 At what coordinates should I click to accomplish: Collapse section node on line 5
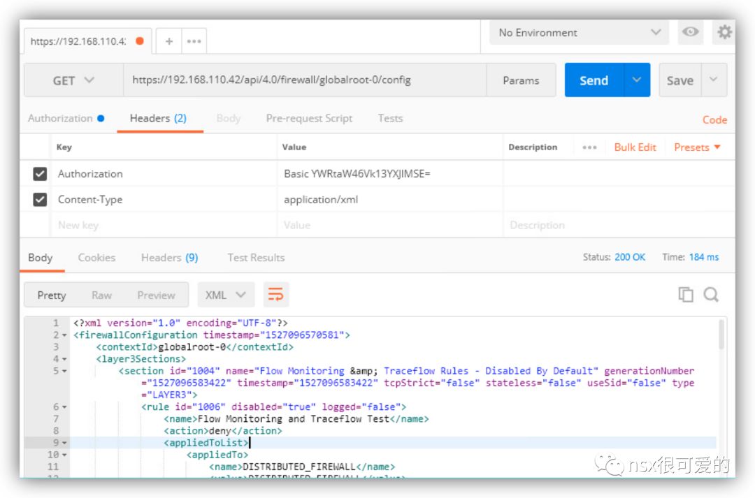pyautogui.click(x=64, y=371)
